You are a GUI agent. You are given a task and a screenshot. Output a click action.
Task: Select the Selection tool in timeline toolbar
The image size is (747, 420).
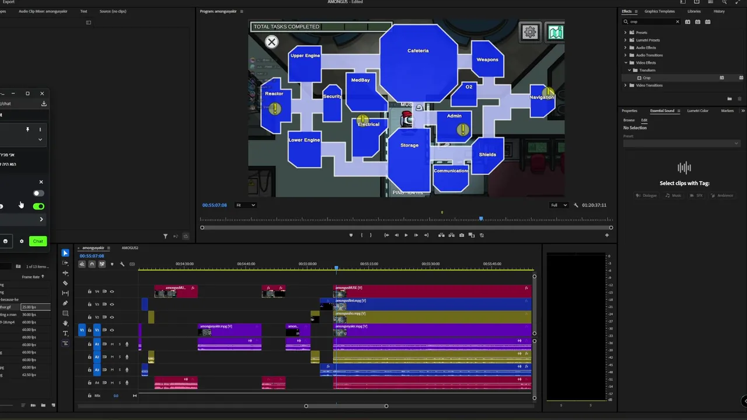pos(65,253)
